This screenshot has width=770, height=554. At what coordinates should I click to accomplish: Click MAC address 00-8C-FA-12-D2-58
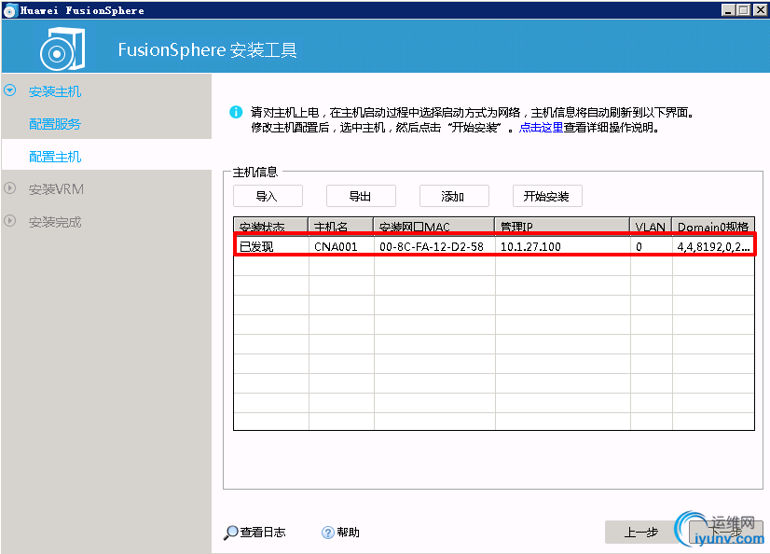pos(434,246)
